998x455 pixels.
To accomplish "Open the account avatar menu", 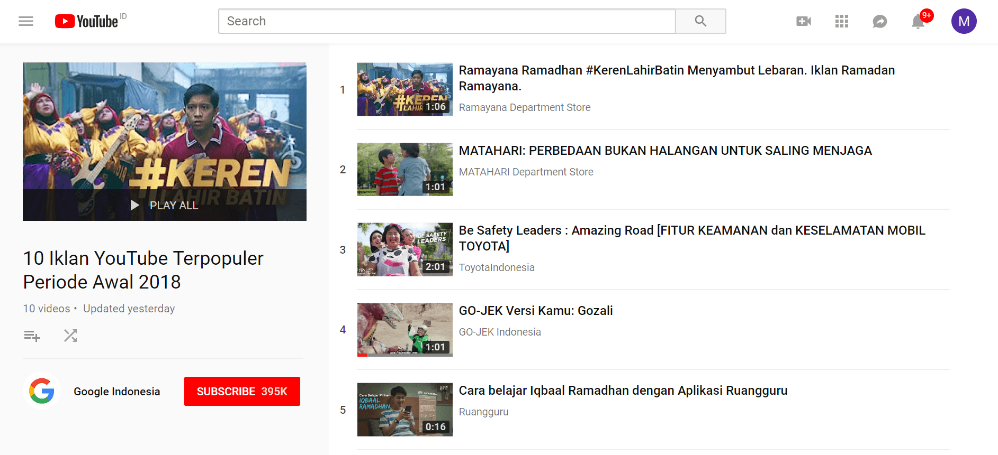I will (964, 21).
